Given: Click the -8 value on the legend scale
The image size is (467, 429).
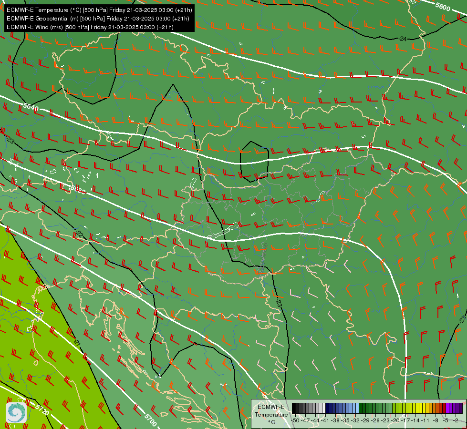Looking at the screenshot, I should coord(436,420).
